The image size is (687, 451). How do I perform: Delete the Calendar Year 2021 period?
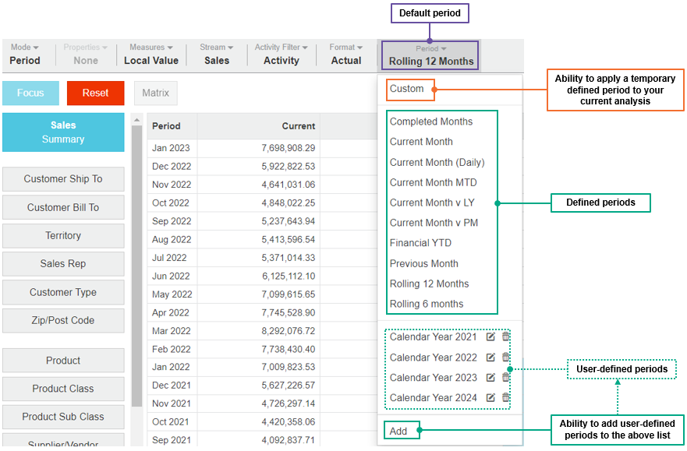(x=505, y=336)
